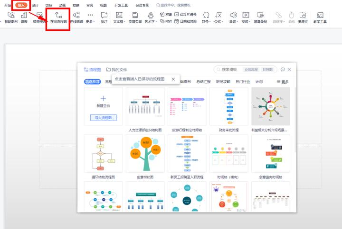Switch to the 开始 ribbon tab
Viewport: 342px width, 229px height.
(8, 5)
